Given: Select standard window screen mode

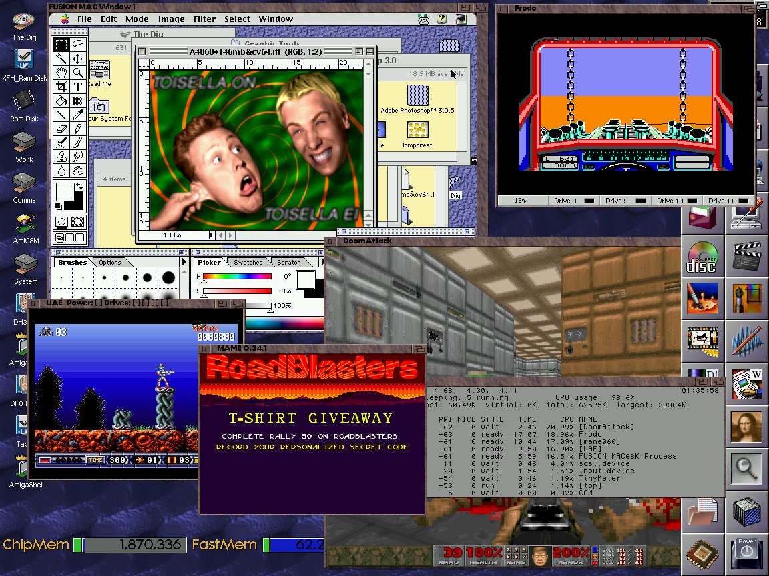Looking at the screenshot, I should (59, 238).
